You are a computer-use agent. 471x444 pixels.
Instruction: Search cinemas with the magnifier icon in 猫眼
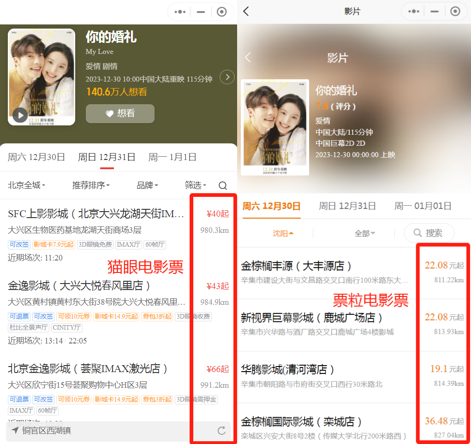223,185
